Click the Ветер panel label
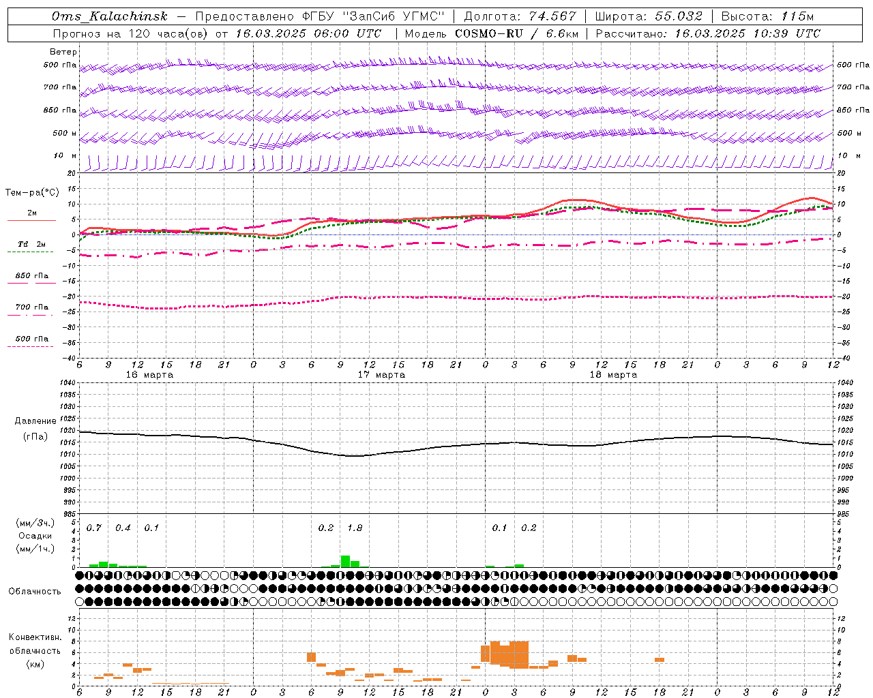 63,52
